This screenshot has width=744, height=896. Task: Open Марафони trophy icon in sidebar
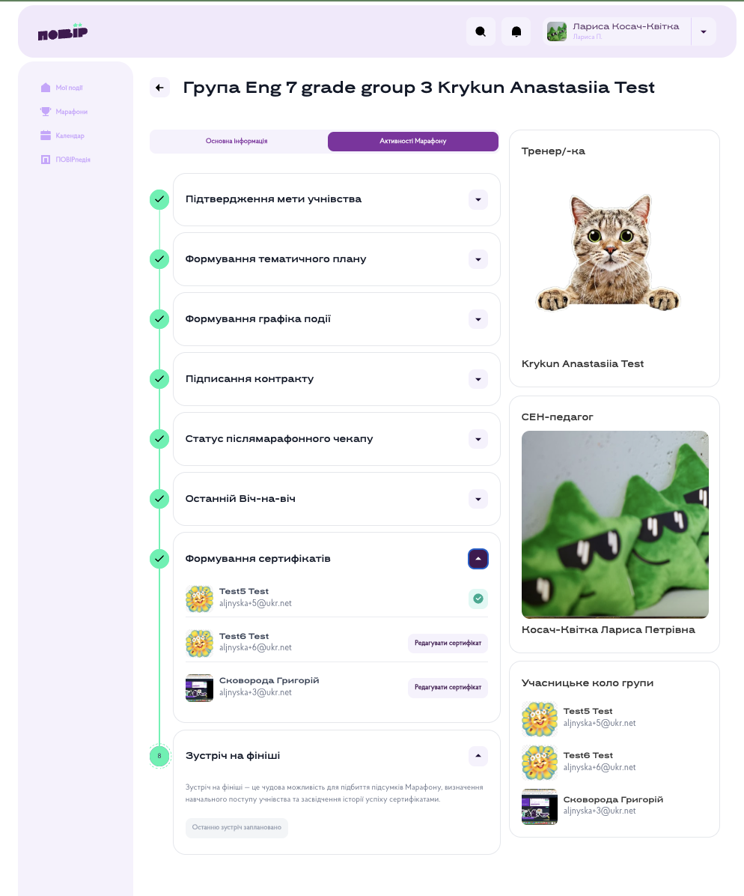[x=46, y=112]
